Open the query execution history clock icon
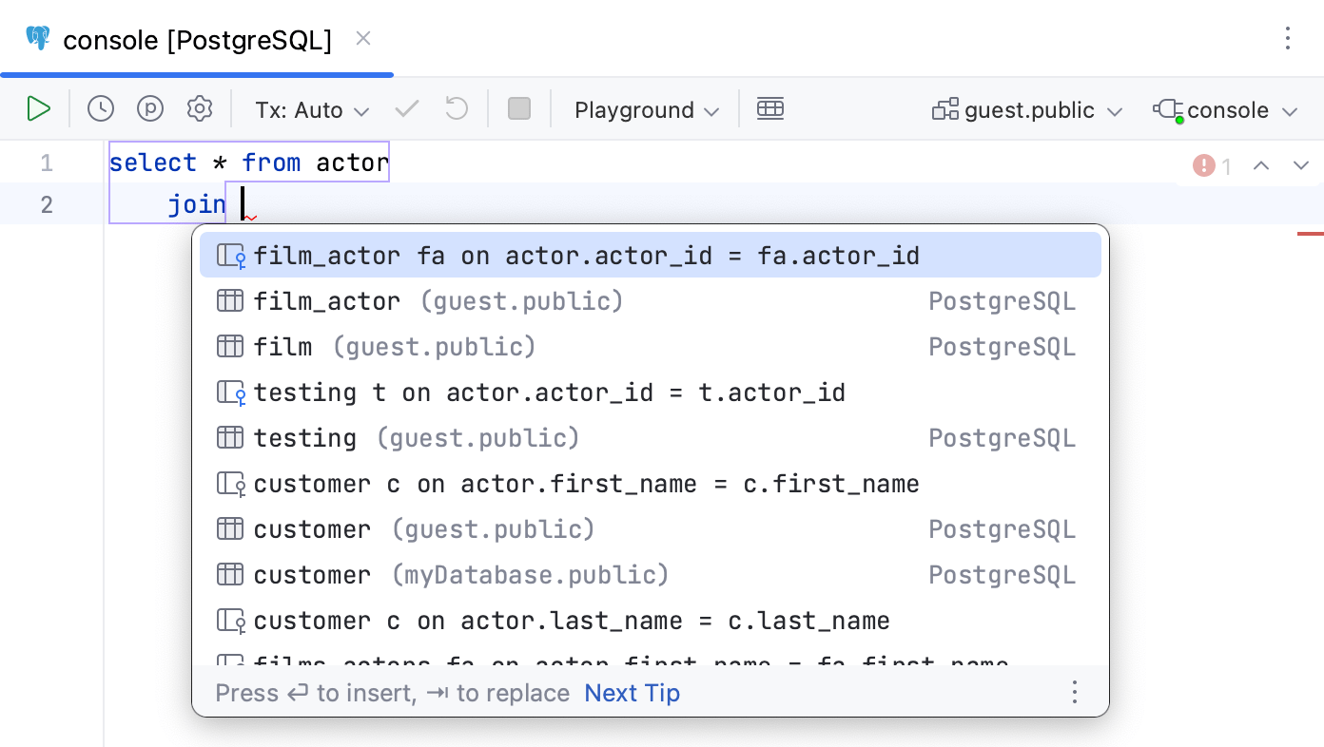This screenshot has width=1324, height=747. pos(100,108)
